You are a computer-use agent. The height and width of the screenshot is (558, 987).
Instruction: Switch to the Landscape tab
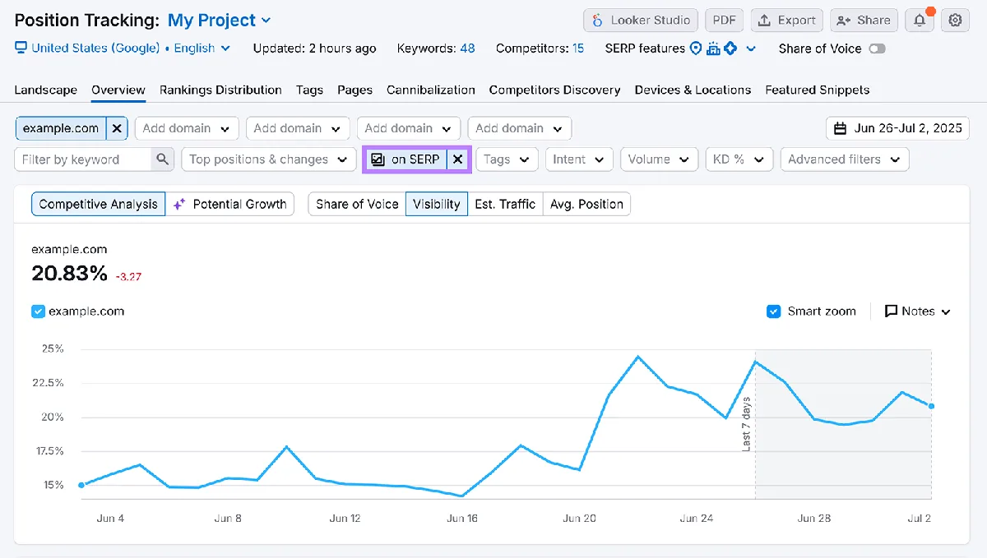(46, 90)
